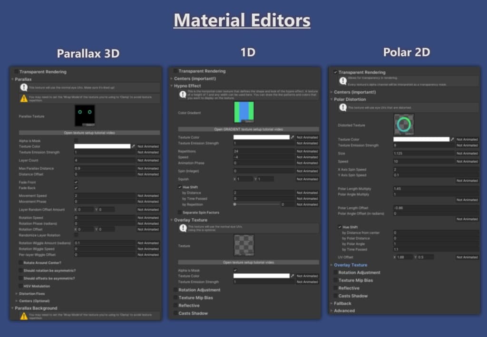Click Polar 2D Texture Color white swatch

[421, 139]
